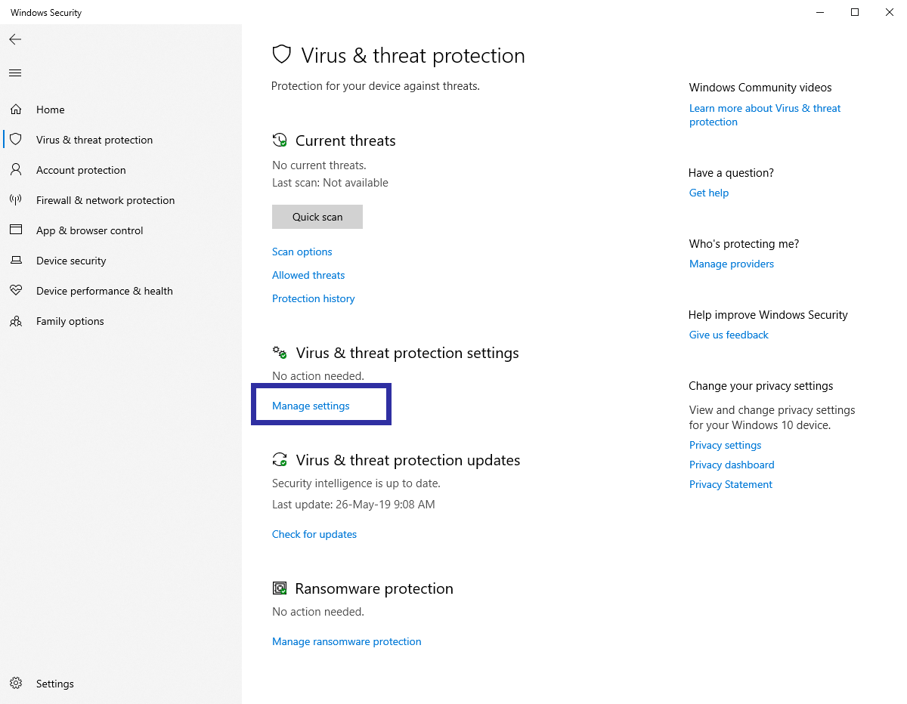The width and height of the screenshot is (907, 704).
Task: Click Check for updates link
Action: (x=314, y=534)
